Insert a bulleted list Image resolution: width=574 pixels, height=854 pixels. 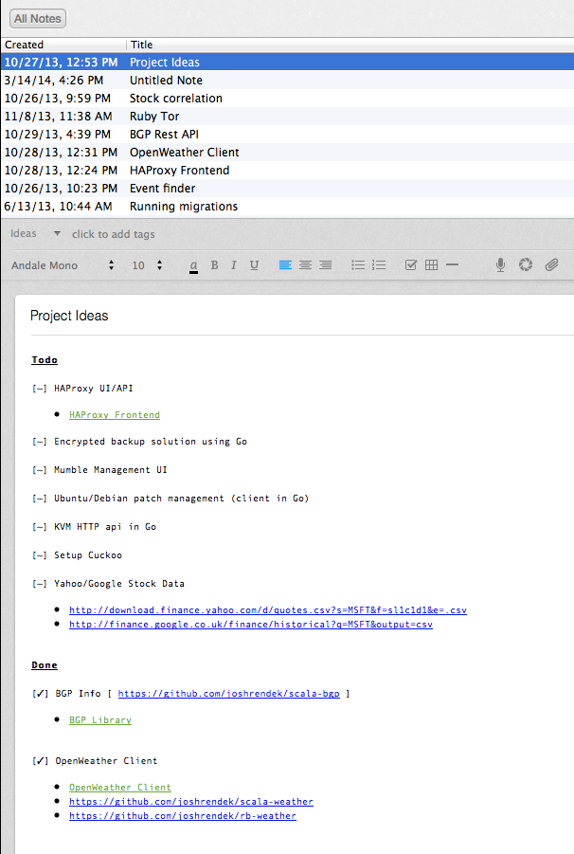pyautogui.click(x=358, y=265)
